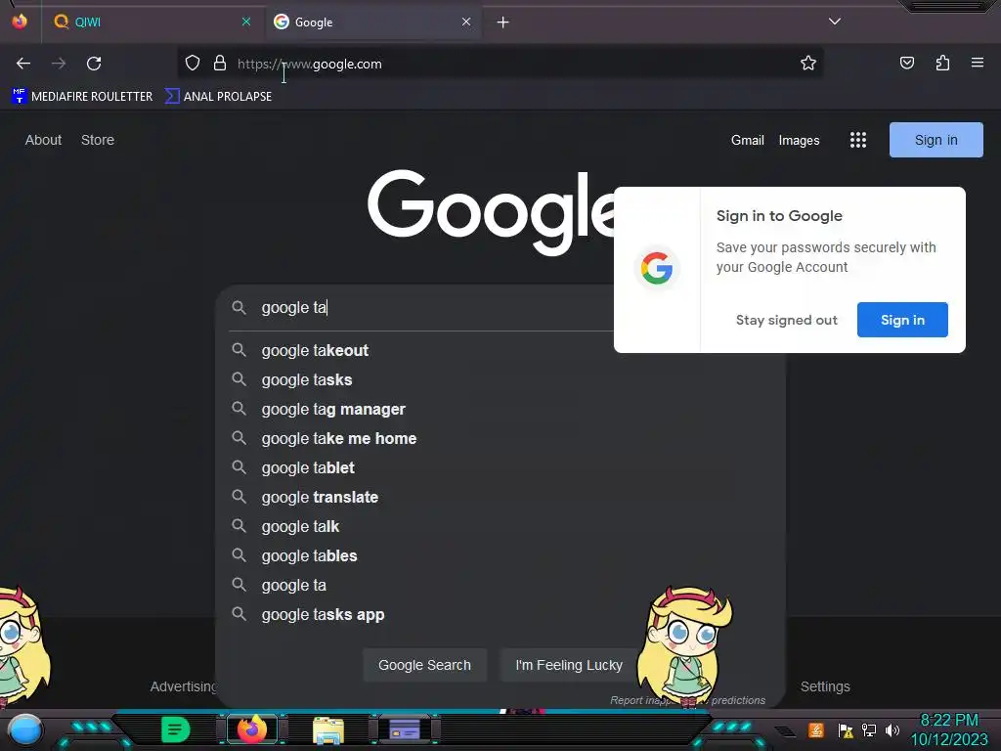The height and width of the screenshot is (751, 1001).
Task: Open the tracking protection shield icon
Action: [193, 64]
